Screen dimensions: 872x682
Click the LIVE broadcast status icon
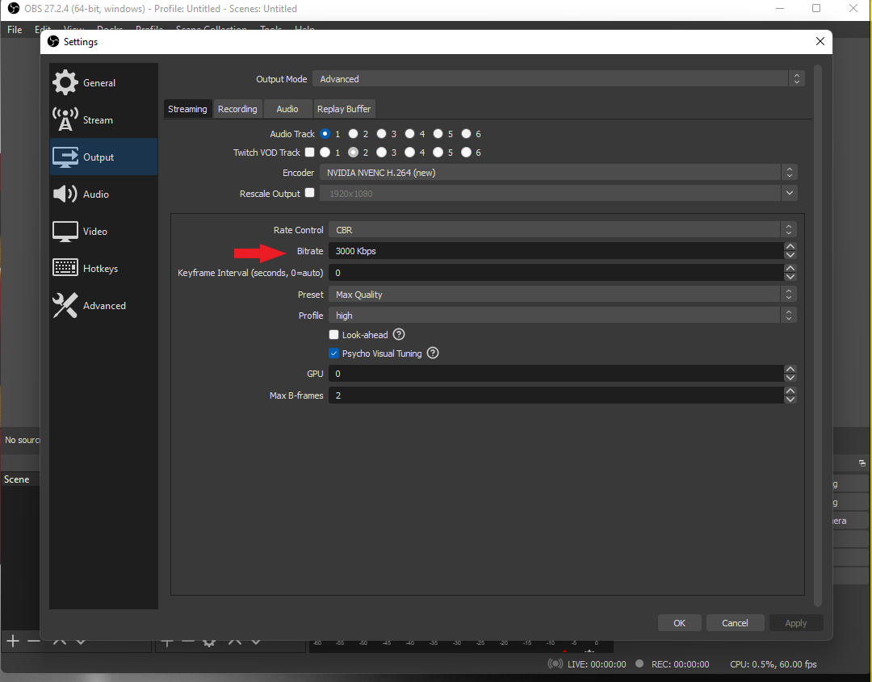click(x=555, y=663)
